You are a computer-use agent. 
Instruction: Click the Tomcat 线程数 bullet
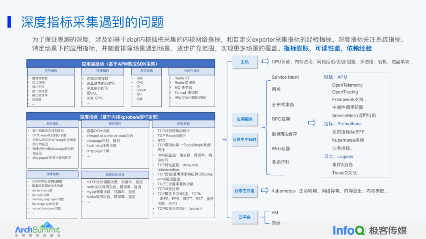coord(186,92)
